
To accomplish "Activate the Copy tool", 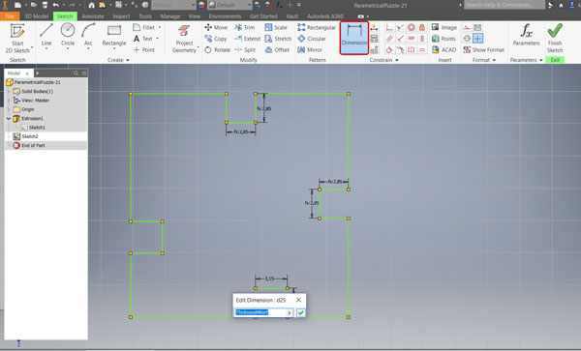I will (216, 39).
